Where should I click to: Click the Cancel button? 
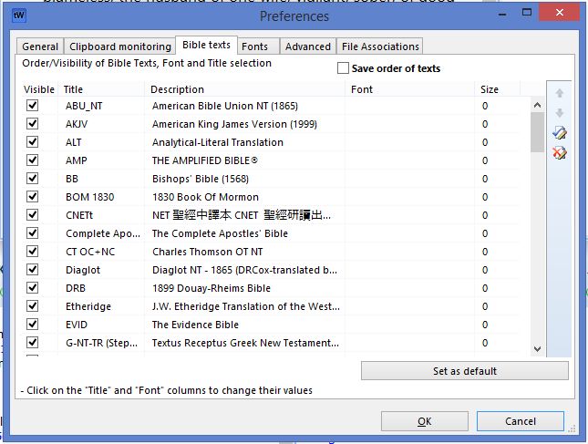tap(521, 421)
